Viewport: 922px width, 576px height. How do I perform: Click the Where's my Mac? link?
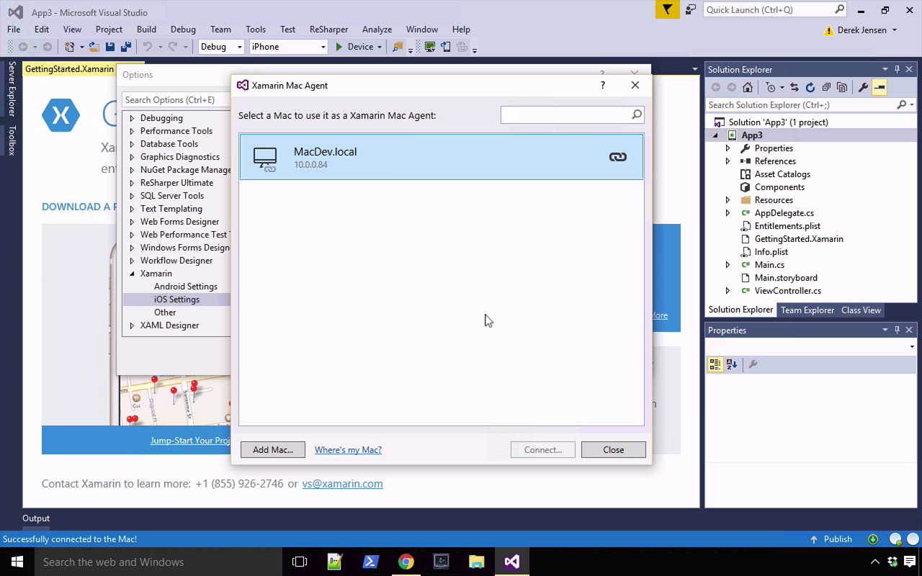coord(348,450)
